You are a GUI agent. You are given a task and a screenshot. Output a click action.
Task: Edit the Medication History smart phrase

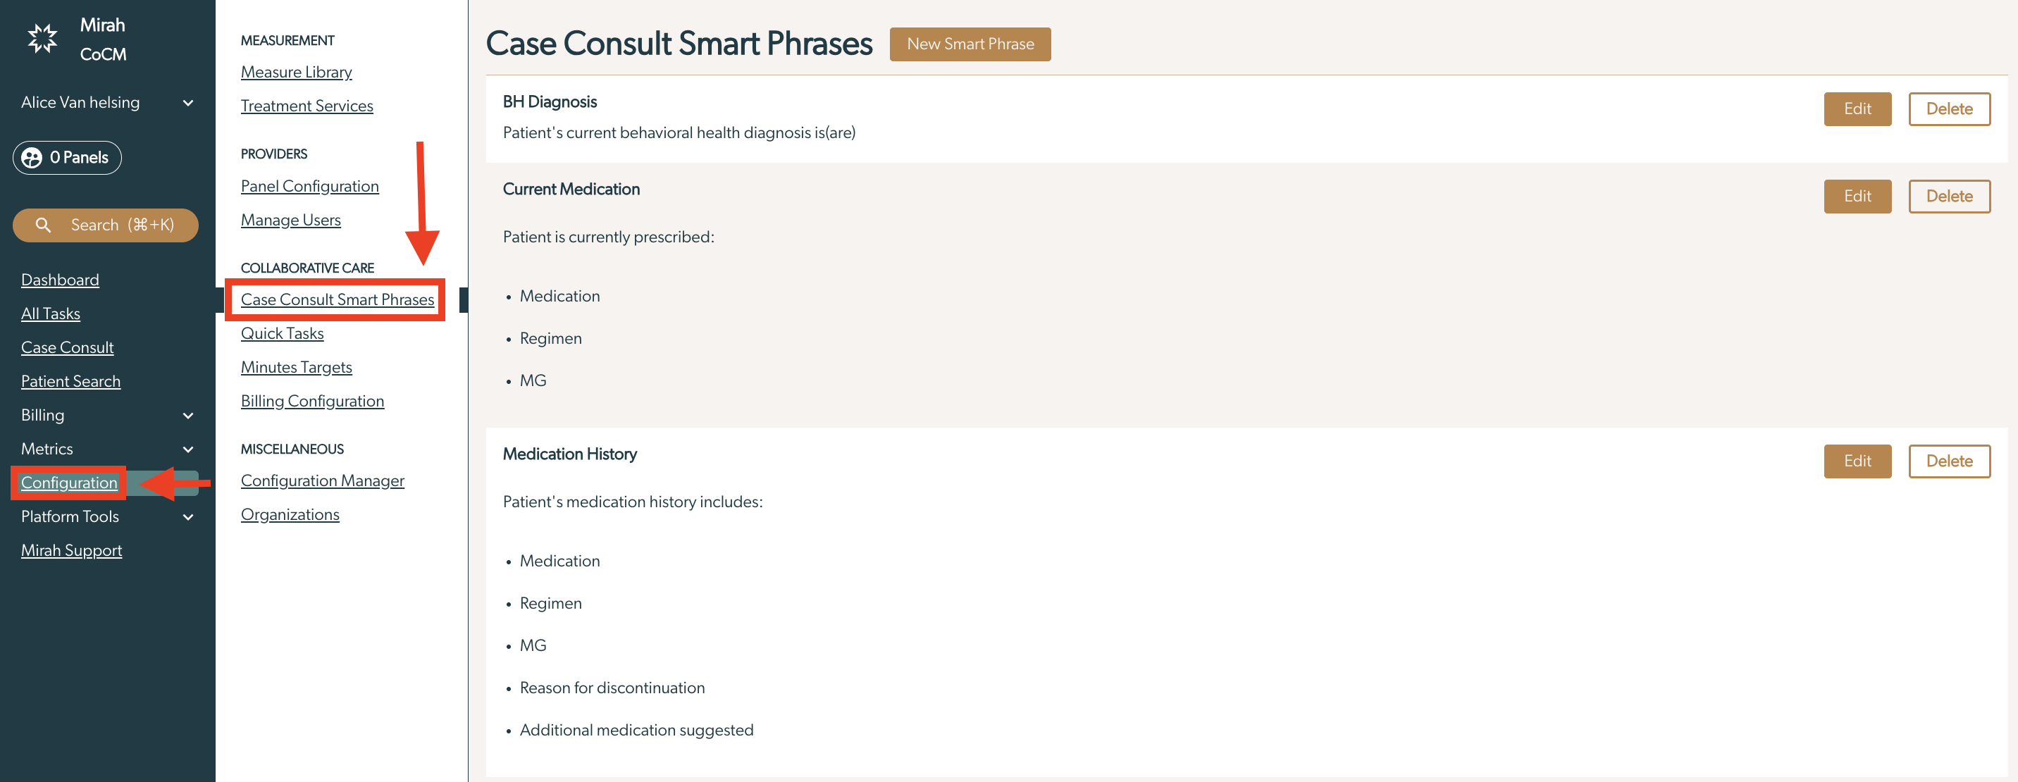[1857, 461]
